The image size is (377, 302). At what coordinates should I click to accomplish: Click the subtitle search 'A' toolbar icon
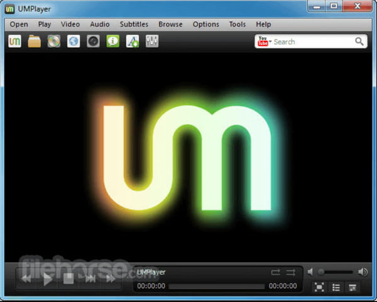[x=133, y=41]
